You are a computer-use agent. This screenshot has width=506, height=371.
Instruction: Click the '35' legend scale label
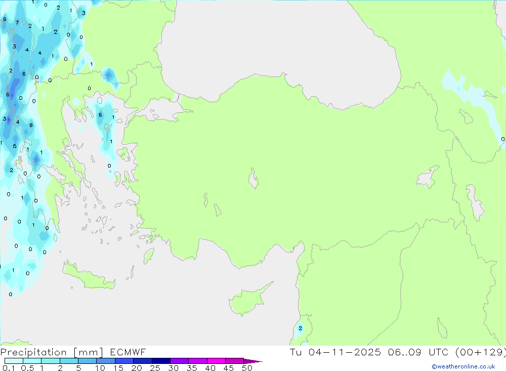tap(192, 368)
